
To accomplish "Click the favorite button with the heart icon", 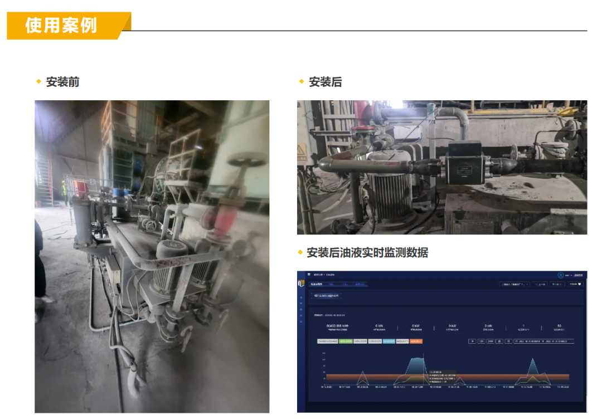I will point(575,284).
